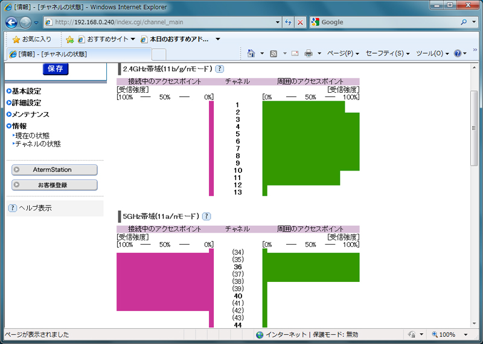Open the 本日のおすすめアド... link
The width and height of the screenshot is (483, 344).
click(x=175, y=39)
